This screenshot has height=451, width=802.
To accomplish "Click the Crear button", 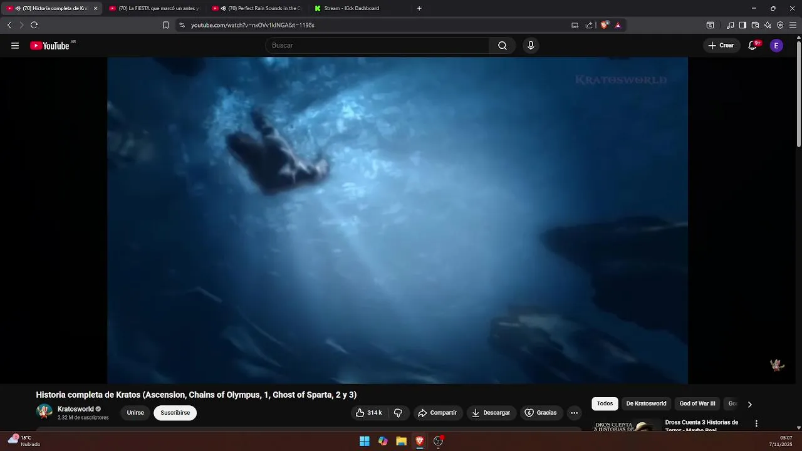I will (x=721, y=46).
